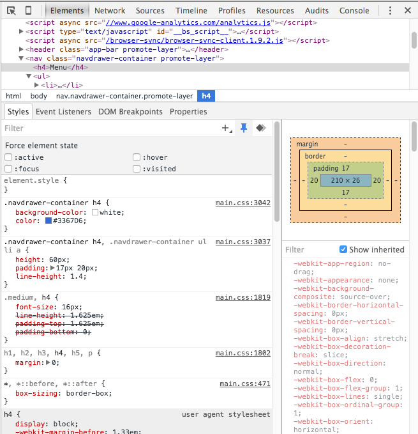Toggle the animations diamond icon
Viewport: 418px width, 434px height.
(x=261, y=128)
